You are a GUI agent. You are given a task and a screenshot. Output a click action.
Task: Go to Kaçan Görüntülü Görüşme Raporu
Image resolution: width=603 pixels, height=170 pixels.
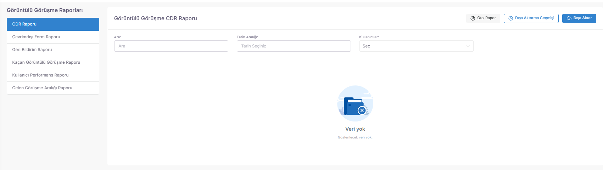(53, 62)
